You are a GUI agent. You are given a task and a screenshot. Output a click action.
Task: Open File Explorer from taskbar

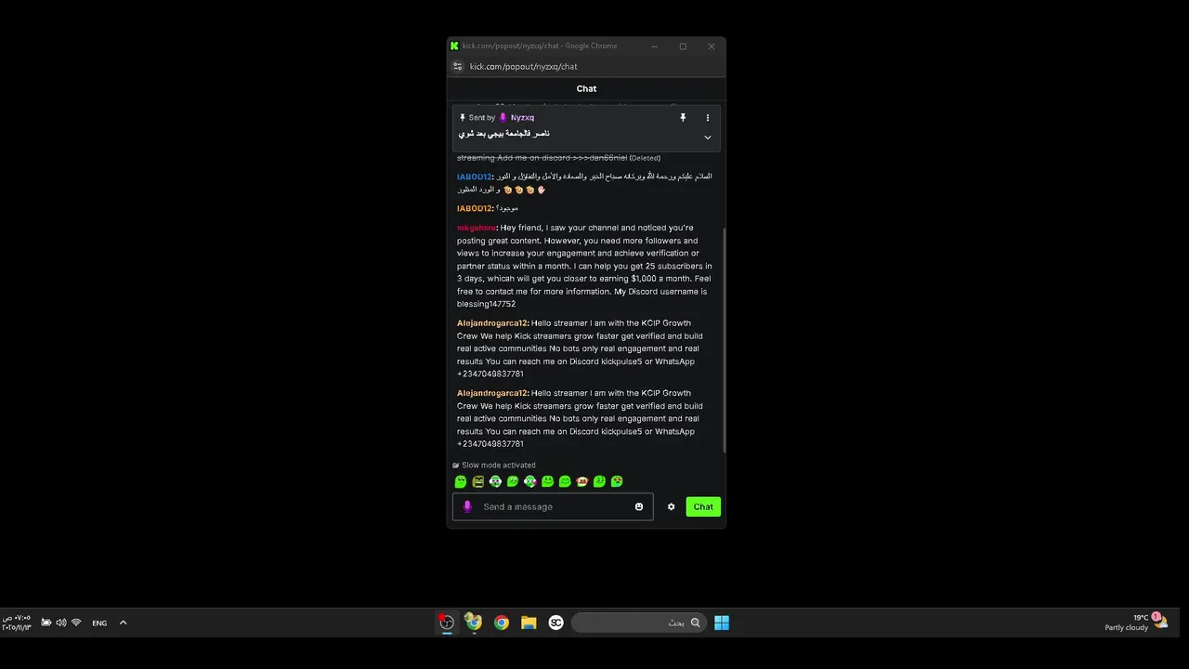529,623
